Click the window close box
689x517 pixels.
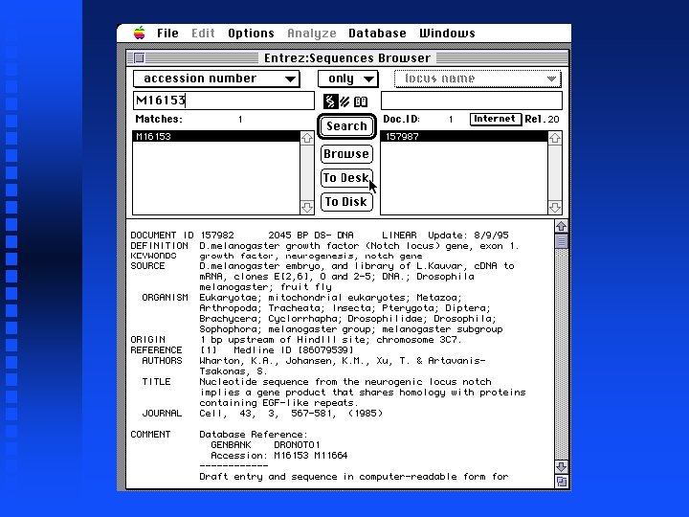click(139, 58)
